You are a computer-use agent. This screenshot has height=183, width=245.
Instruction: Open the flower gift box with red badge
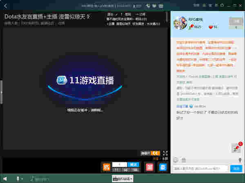tap(236, 148)
